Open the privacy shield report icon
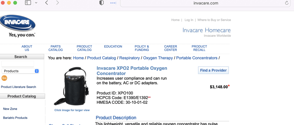 [102, 3]
